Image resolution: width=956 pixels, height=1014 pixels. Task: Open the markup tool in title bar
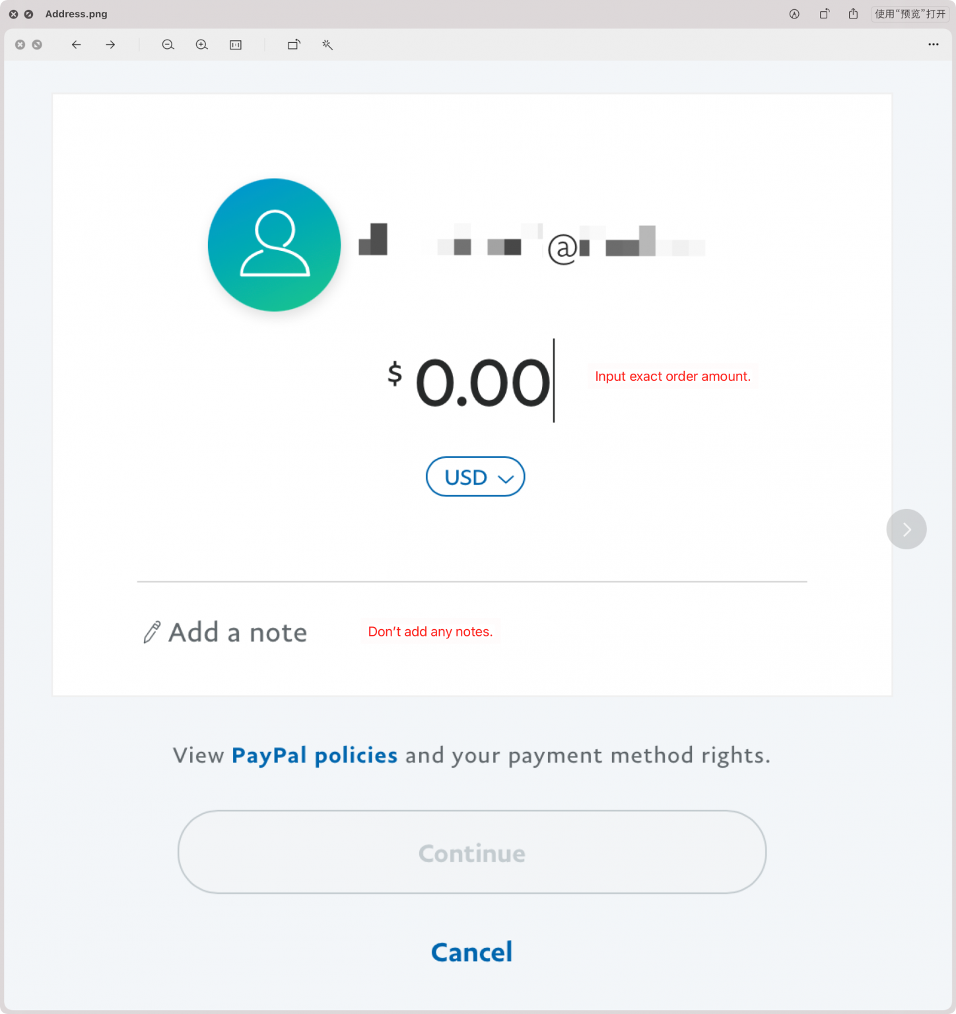[x=794, y=14]
